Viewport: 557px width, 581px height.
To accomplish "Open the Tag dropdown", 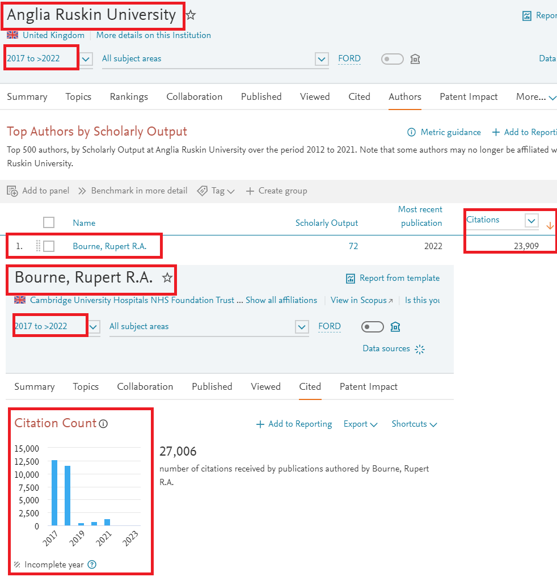I will 222,191.
